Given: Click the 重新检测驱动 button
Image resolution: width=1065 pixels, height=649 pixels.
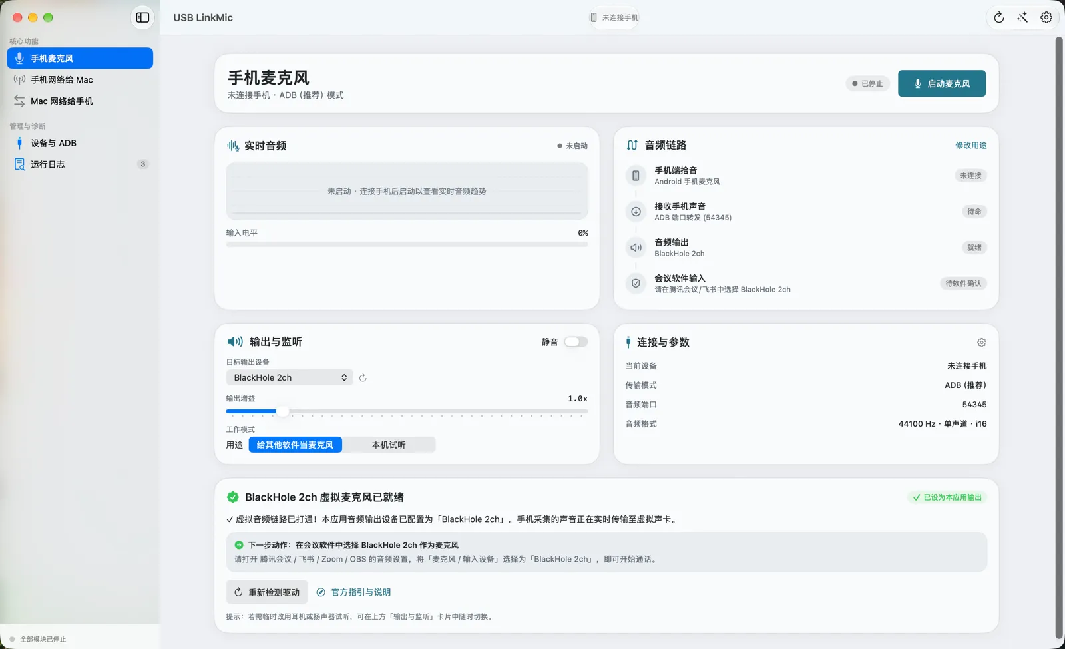Looking at the screenshot, I should pos(267,592).
